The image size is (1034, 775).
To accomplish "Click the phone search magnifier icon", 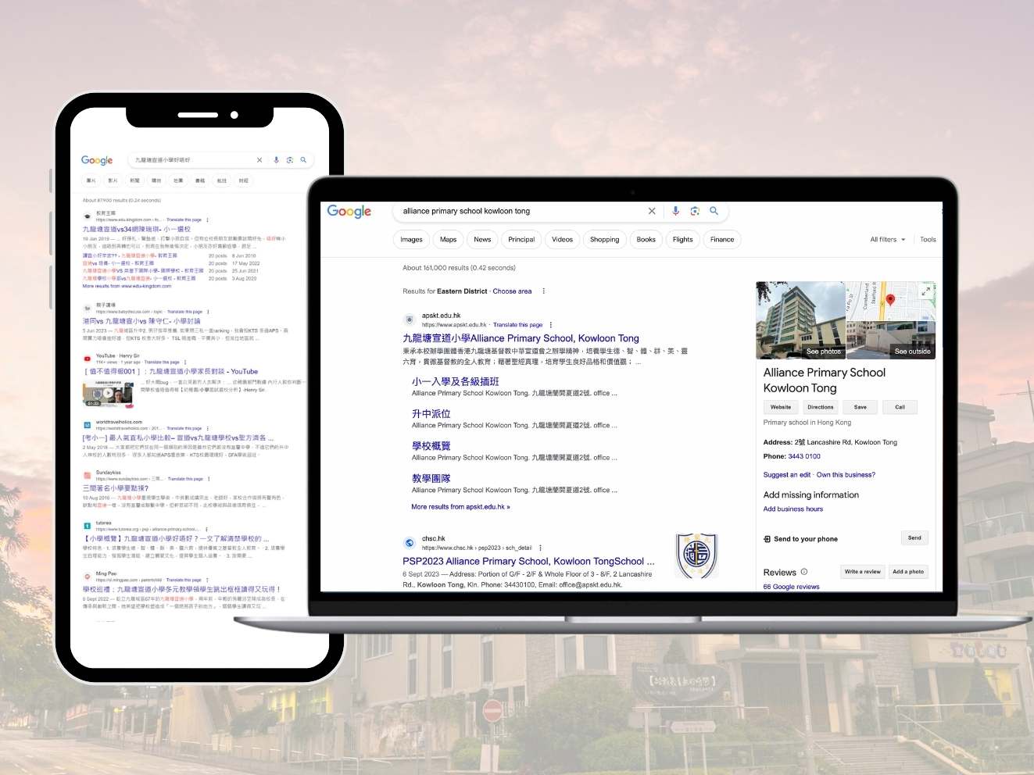I will (303, 160).
